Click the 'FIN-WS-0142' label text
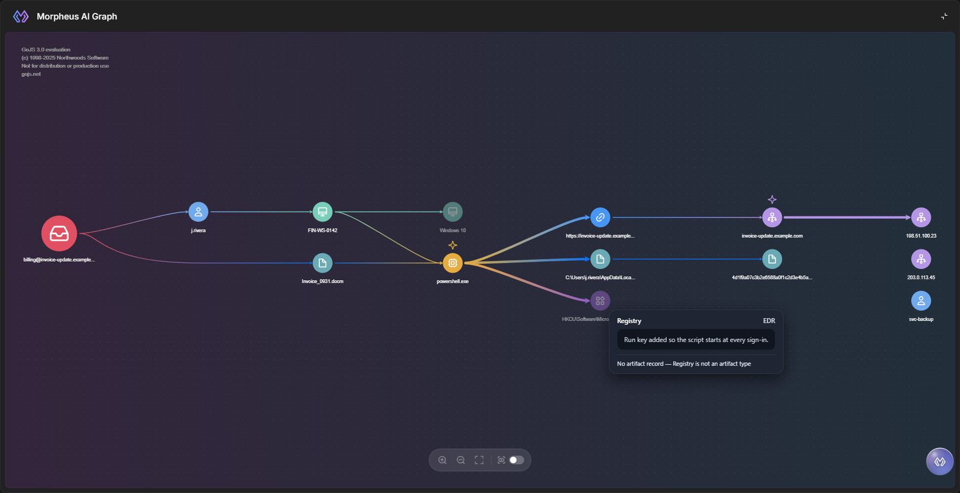The height and width of the screenshot is (493, 960). 323,231
